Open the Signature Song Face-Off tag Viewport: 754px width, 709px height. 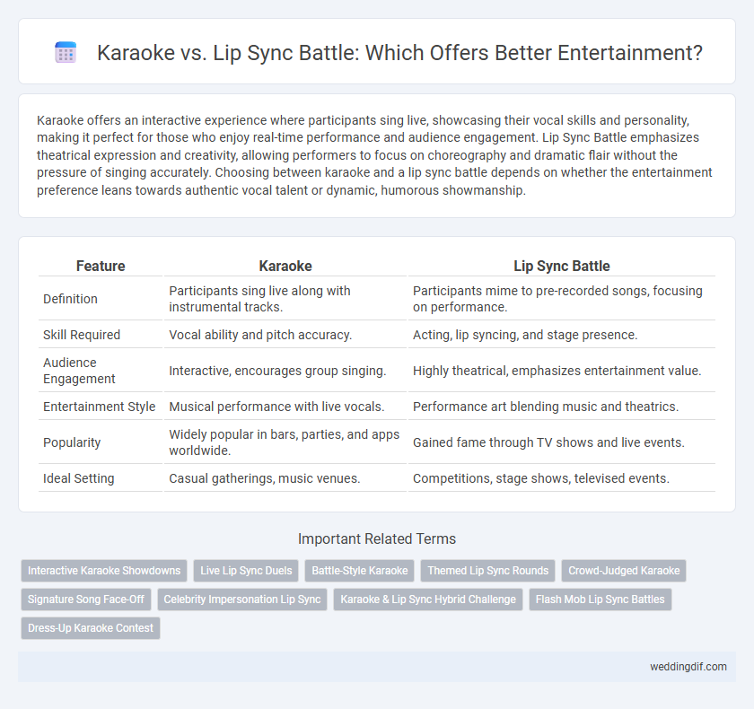(86, 600)
